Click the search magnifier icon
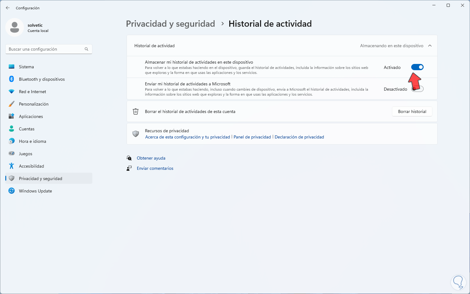The width and height of the screenshot is (470, 294). 86,49
